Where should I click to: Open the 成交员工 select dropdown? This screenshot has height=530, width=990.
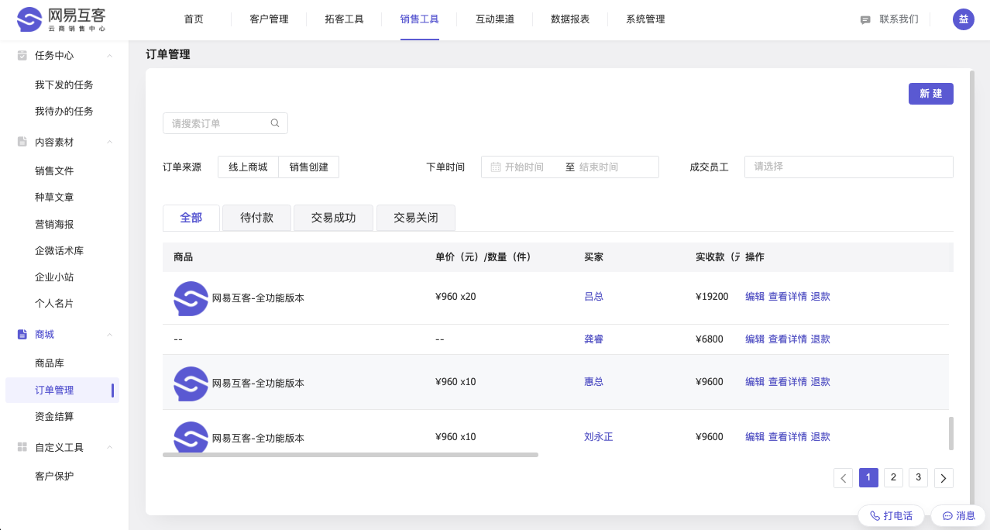848,167
